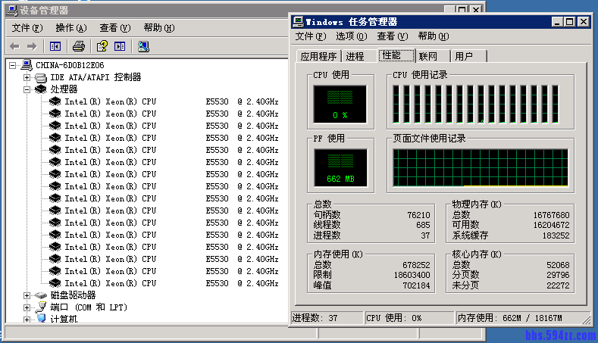Screen dimensions: 598x343
Task: Open 帮助(H) menu in Device Manager
Action: pos(159,28)
